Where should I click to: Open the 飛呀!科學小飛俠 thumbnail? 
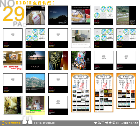tap(13, 61)
